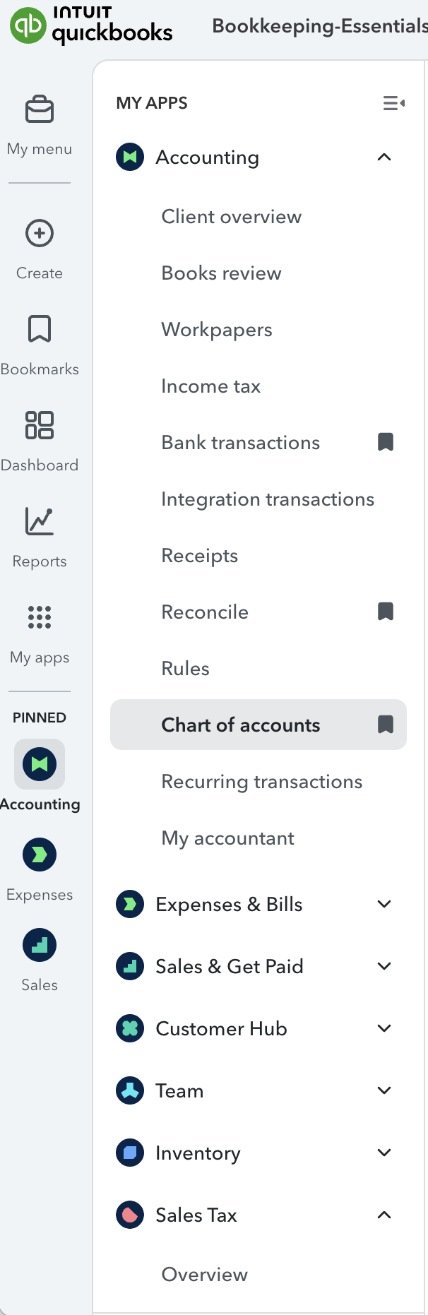Remove the Reconcile bookmark
Screen dimensions: 428x1315
pos(386,612)
